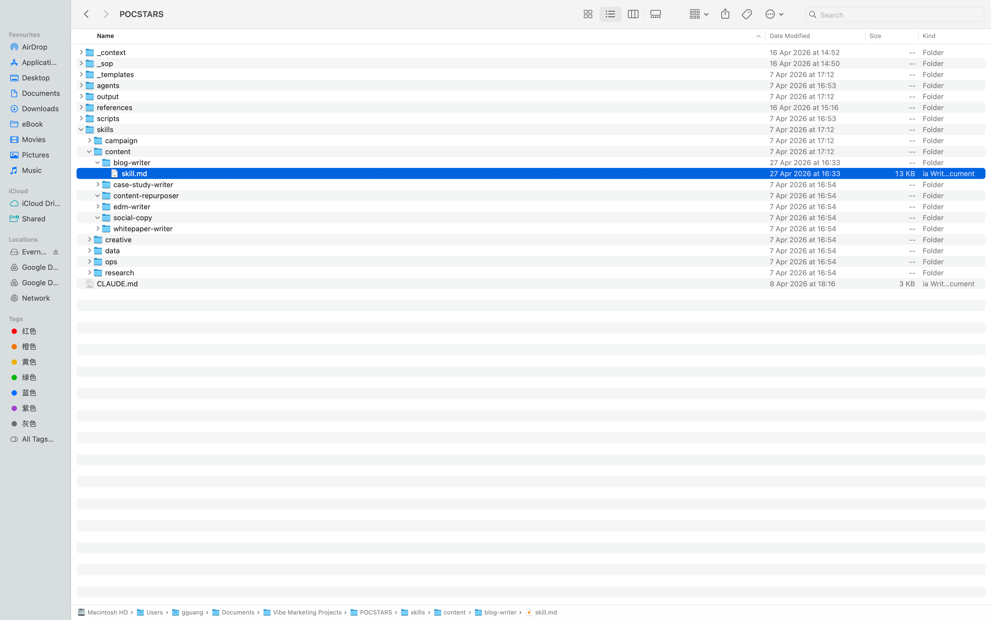Switch to icon view
991x620 pixels.
(587, 14)
